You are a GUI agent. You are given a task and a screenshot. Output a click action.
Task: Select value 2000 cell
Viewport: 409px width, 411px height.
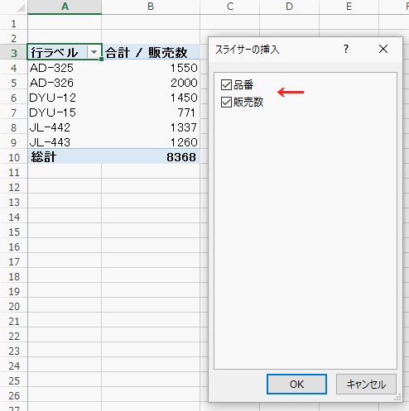pos(151,83)
